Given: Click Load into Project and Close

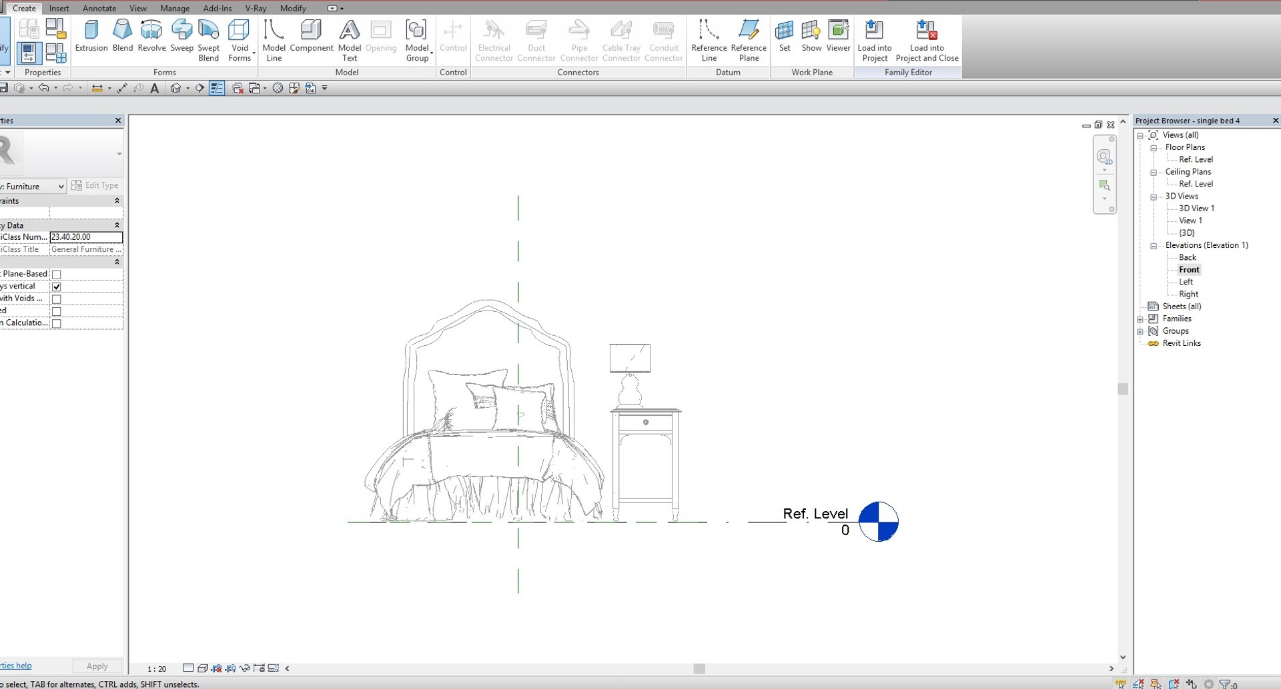Looking at the screenshot, I should pos(927,41).
